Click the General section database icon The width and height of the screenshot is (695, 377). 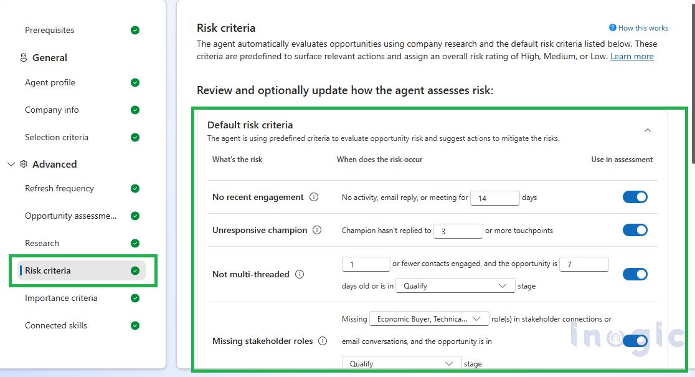click(x=24, y=58)
